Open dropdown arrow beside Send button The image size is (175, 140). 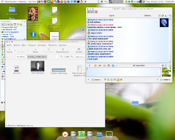(157, 79)
